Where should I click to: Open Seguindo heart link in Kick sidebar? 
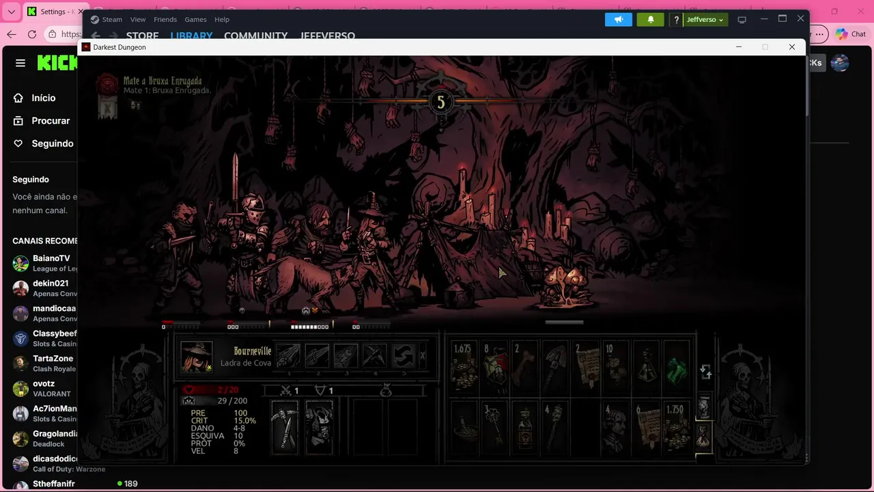[x=43, y=143]
